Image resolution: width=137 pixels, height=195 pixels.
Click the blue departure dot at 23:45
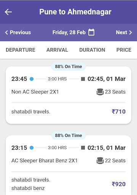32,79
